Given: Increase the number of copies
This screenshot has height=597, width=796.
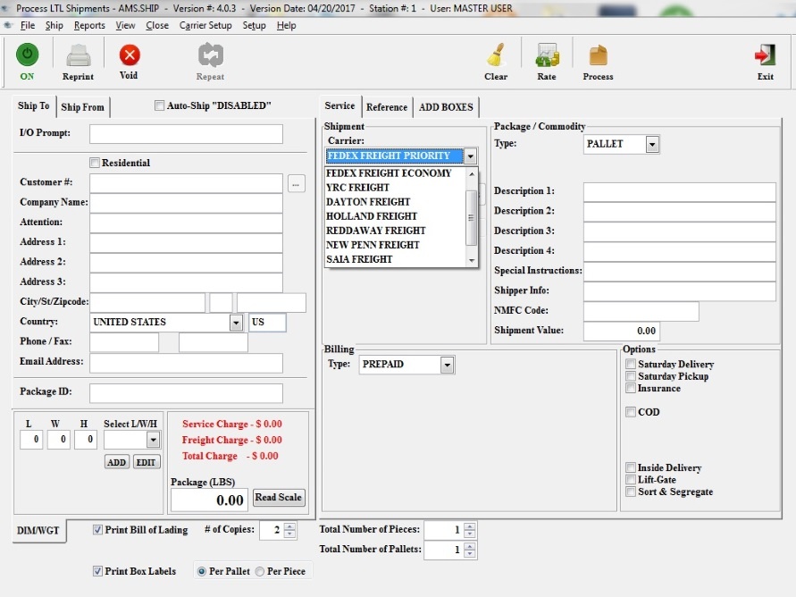Looking at the screenshot, I should (289, 526).
